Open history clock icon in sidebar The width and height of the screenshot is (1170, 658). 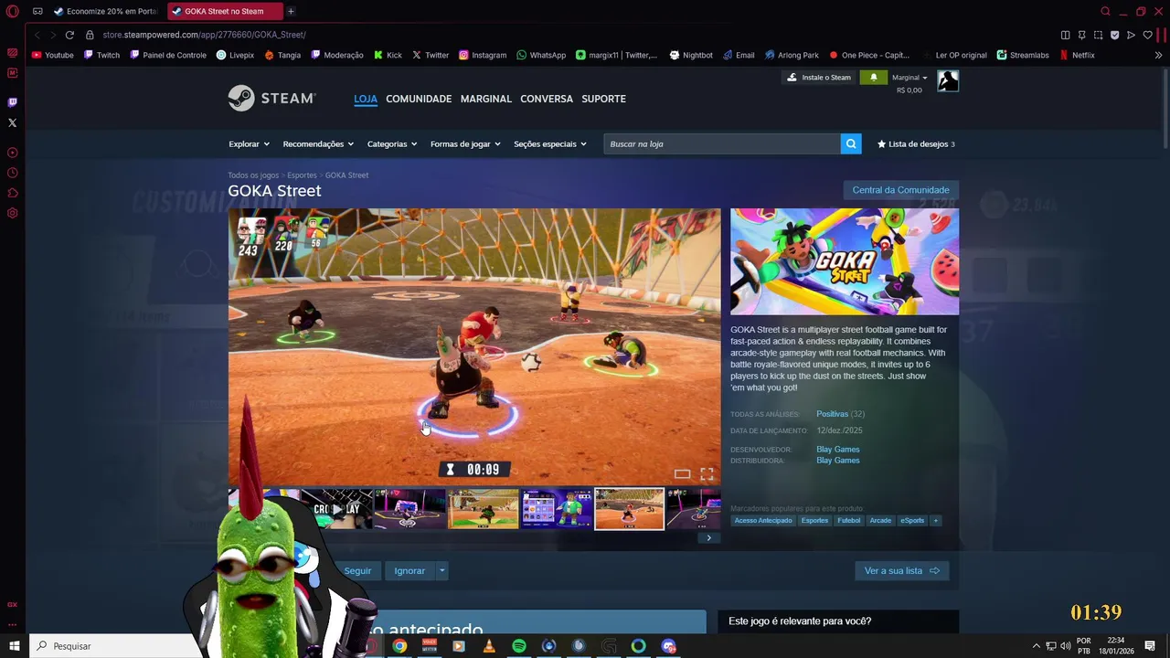(x=12, y=173)
